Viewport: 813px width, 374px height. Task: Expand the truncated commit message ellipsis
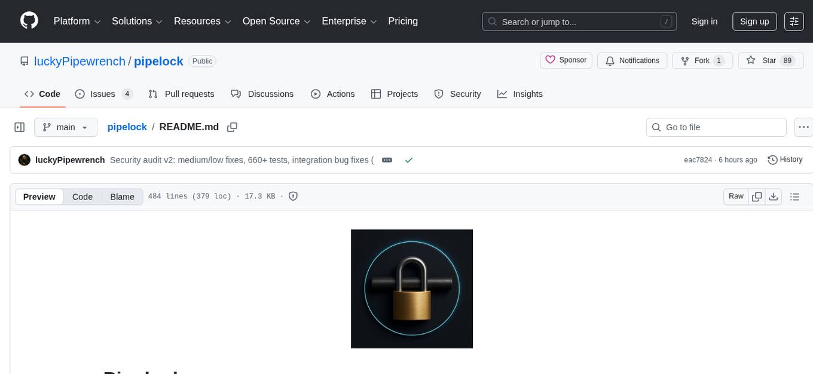pyautogui.click(x=387, y=160)
